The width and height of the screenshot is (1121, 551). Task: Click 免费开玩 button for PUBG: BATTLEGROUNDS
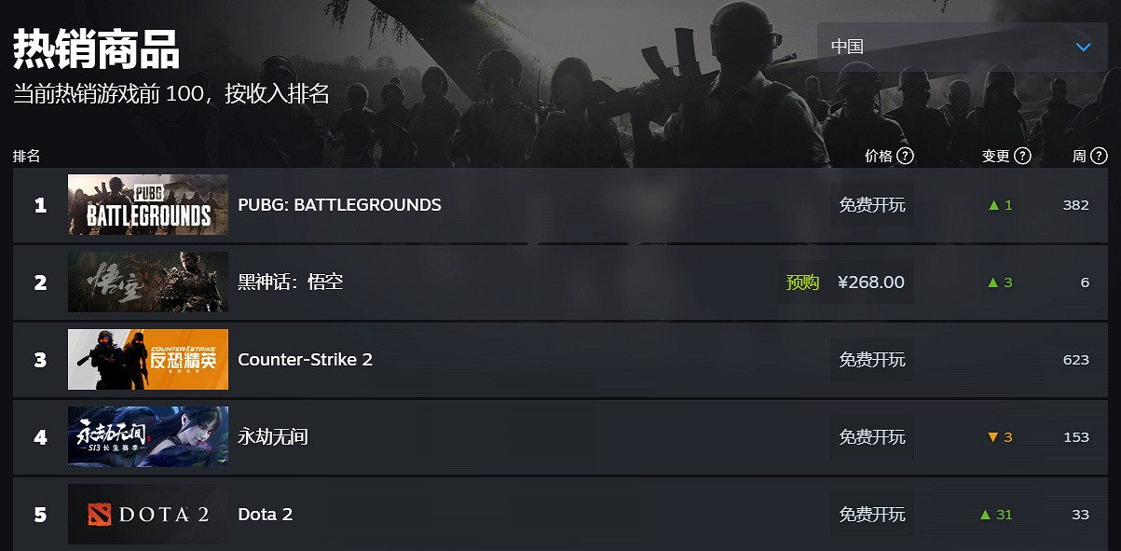[x=871, y=204]
